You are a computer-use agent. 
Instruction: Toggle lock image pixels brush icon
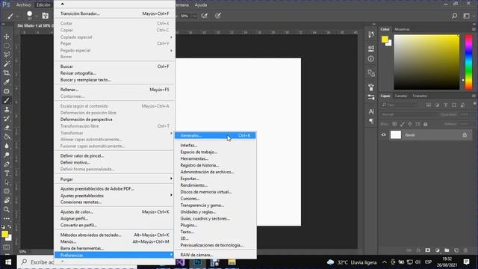pos(403,124)
